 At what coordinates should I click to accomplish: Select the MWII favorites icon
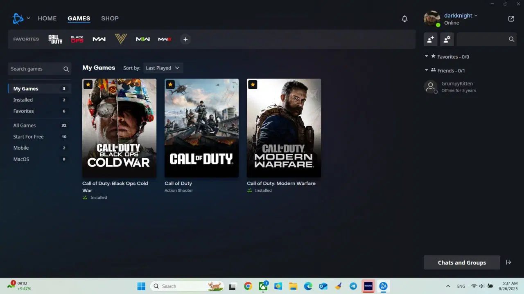pos(142,39)
